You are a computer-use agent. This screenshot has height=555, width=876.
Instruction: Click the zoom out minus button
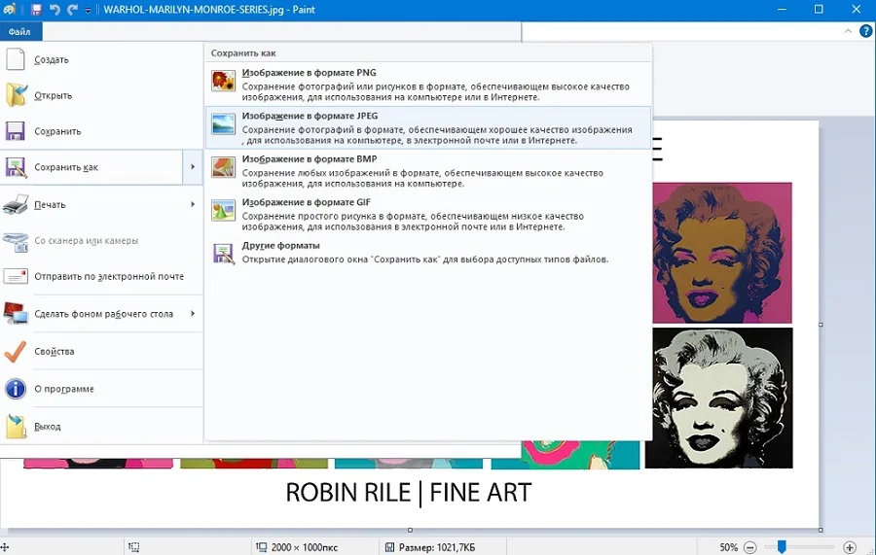tap(750, 547)
